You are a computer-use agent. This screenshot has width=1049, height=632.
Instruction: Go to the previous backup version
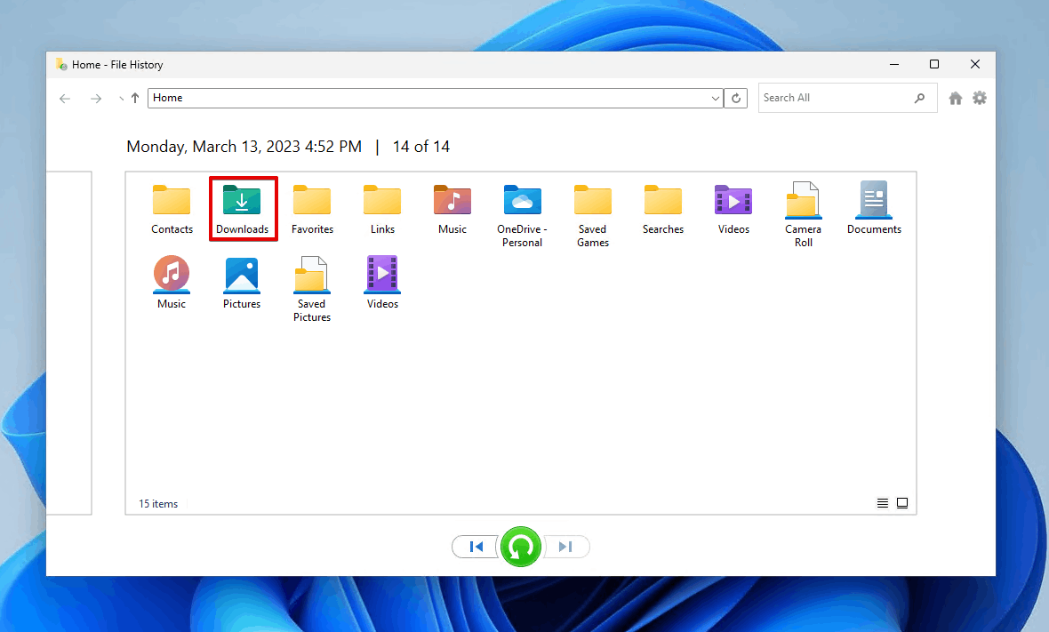point(475,547)
